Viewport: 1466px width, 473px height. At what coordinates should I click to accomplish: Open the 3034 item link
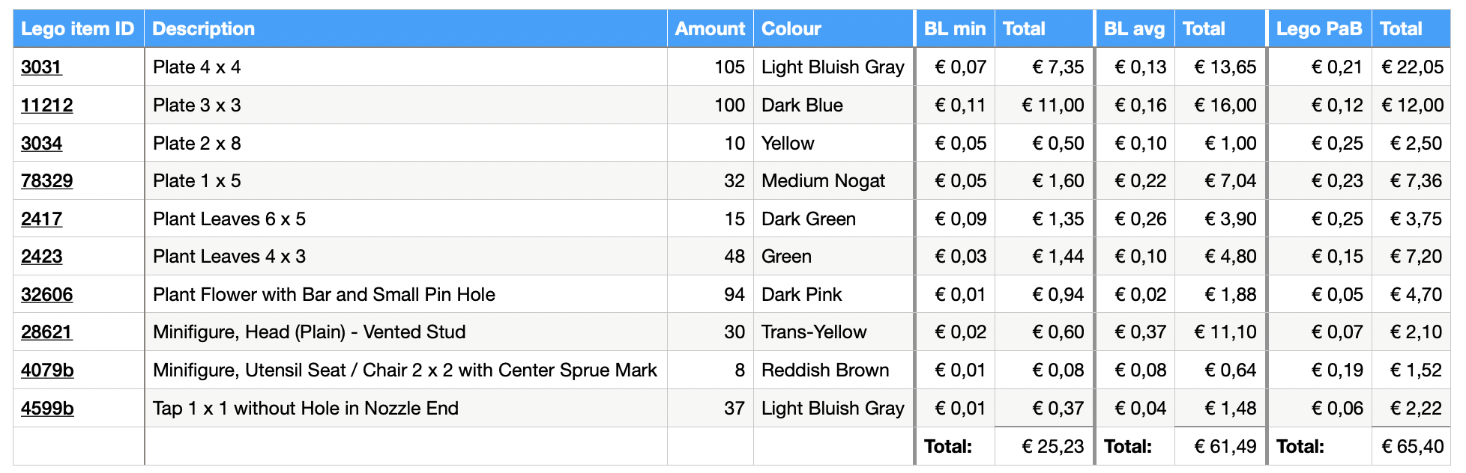(x=41, y=144)
